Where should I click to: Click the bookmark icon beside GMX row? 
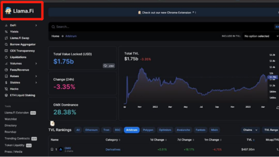[x=52, y=149]
